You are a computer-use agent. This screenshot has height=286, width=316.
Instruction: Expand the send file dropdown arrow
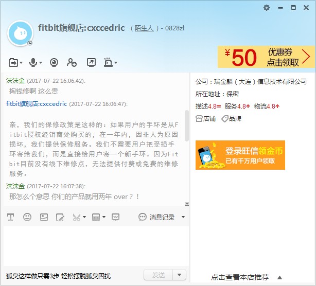(21, 63)
